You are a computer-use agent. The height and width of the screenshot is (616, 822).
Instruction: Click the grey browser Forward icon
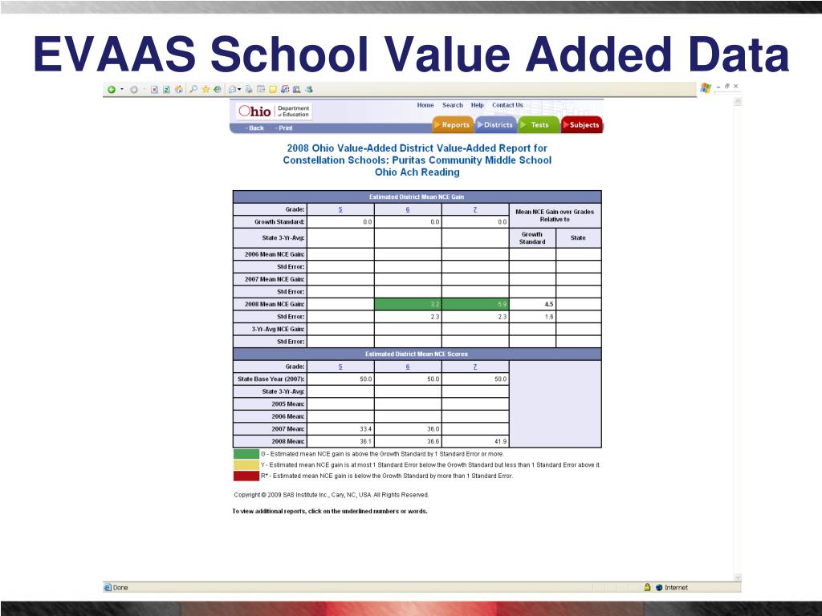pos(134,90)
